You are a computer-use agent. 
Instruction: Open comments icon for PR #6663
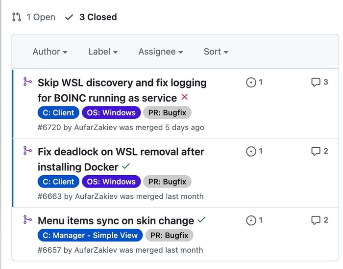316,152
